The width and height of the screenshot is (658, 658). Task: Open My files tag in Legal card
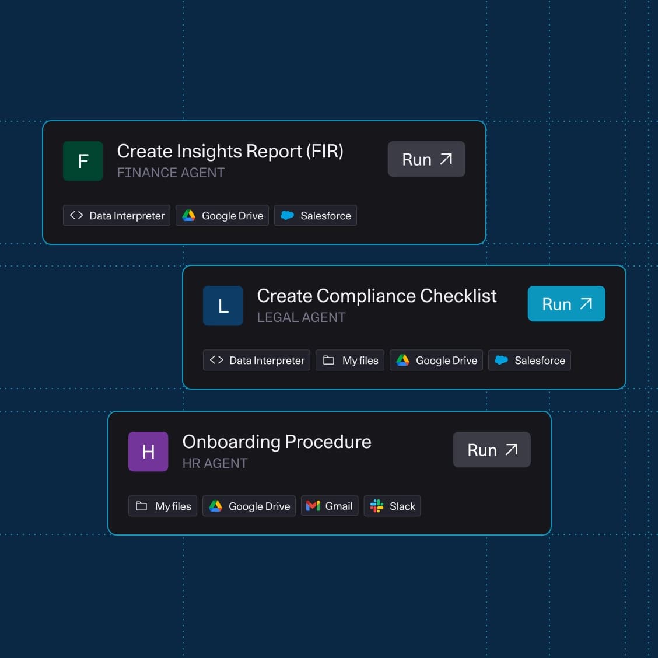[350, 360]
